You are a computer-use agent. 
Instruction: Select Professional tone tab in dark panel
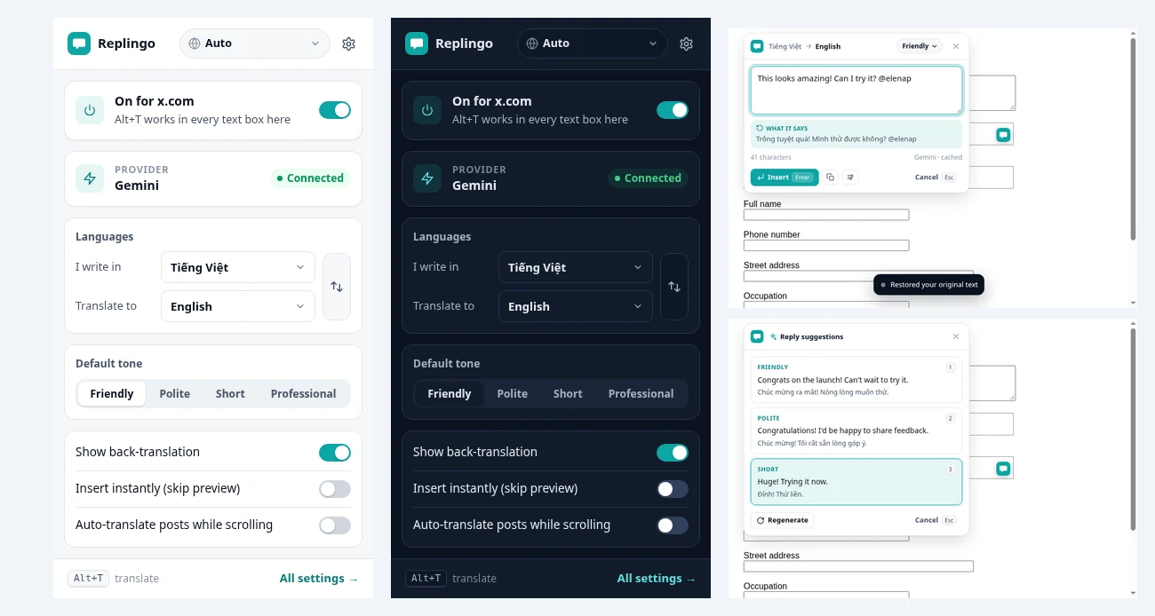click(x=641, y=394)
